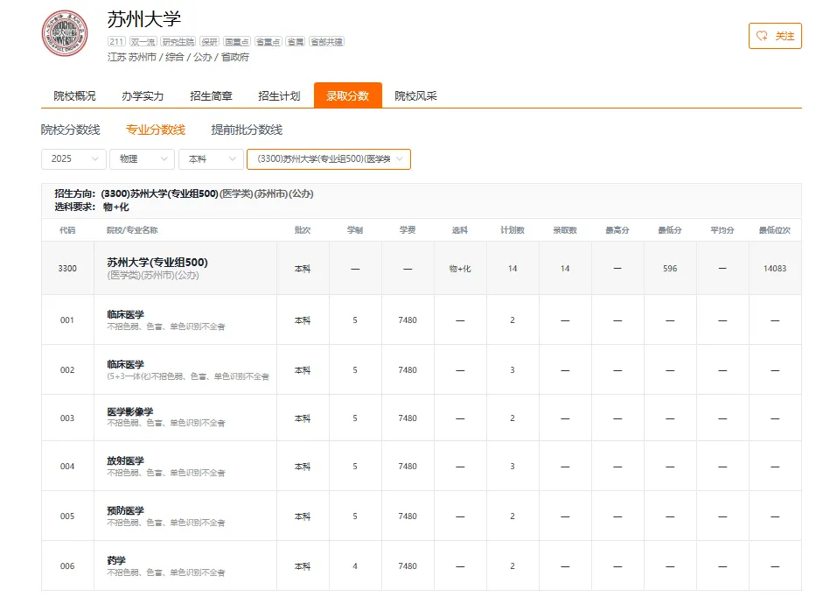837x604 pixels.
Task: Click the 录取数 column header
Action: [x=565, y=230]
